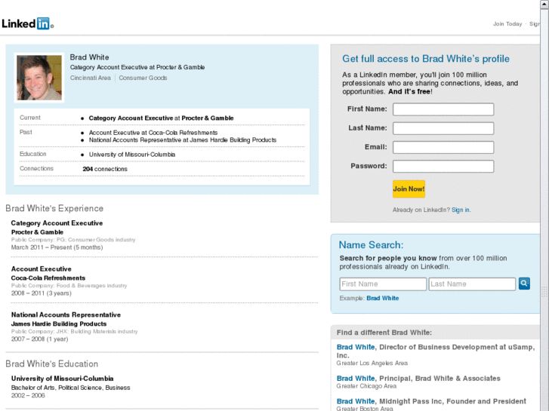Click the Name Search First Name box

point(383,284)
